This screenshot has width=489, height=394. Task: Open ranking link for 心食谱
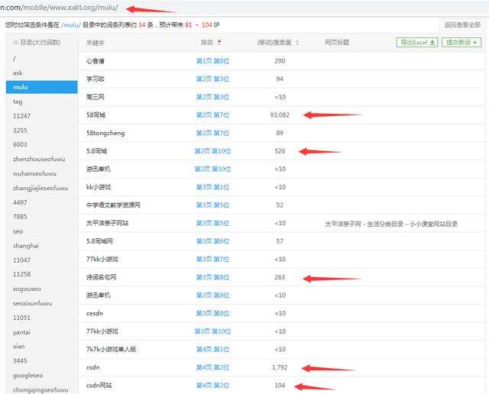pyautogui.click(x=212, y=61)
